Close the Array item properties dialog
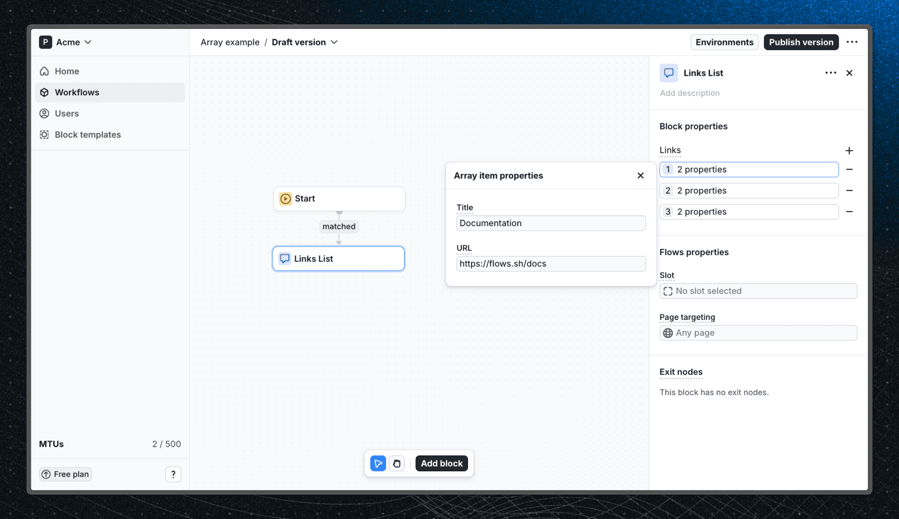 tap(640, 175)
